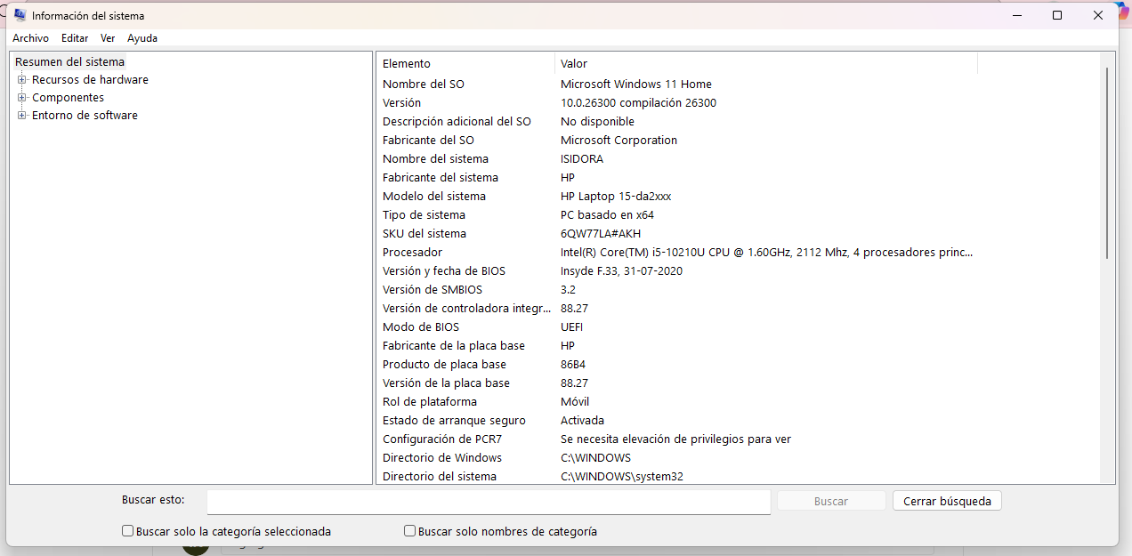Expand the Componentes node

[22, 98]
